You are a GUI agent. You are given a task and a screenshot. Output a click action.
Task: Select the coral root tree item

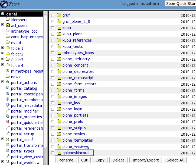click(11, 14)
